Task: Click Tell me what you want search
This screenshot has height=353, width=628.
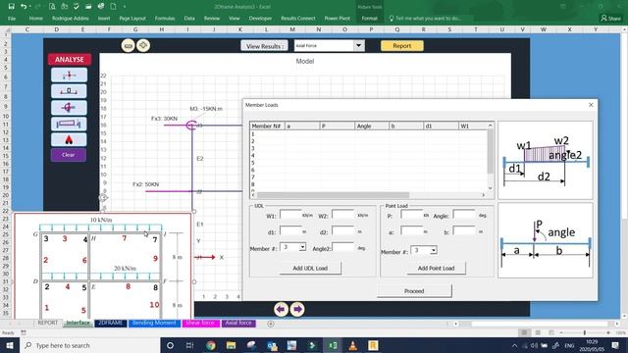Action: (x=425, y=19)
